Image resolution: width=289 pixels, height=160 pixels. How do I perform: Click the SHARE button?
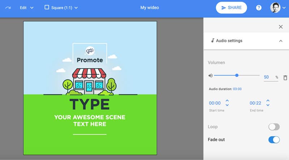tap(231, 8)
